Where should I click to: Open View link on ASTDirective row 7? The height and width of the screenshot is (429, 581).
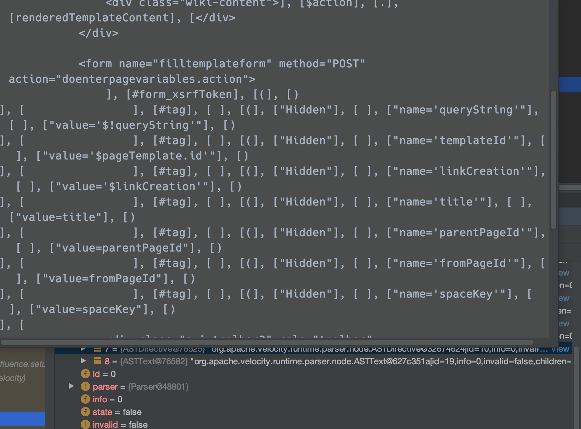coord(560,349)
